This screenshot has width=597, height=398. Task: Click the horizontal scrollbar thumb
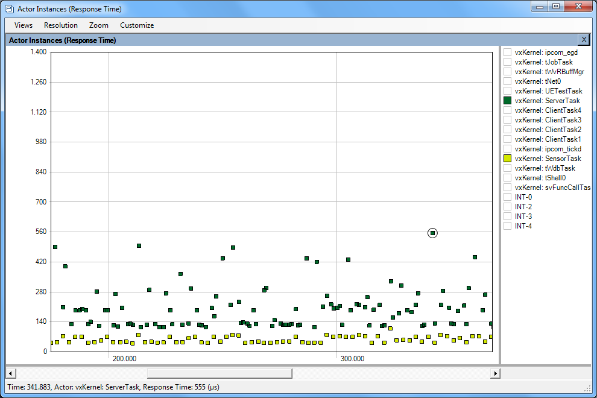tap(220, 373)
